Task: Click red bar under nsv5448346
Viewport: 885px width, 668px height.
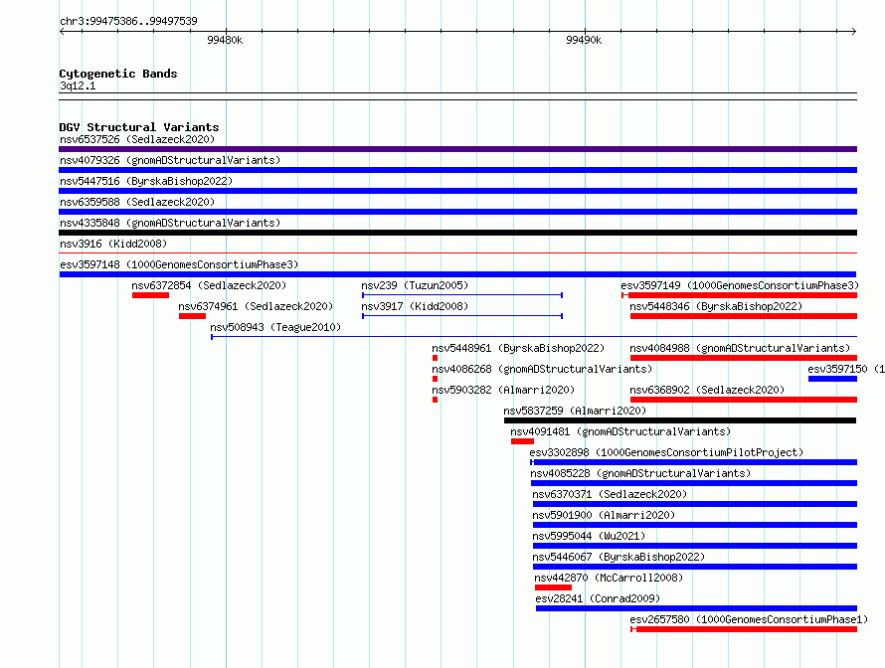Action: (744, 316)
